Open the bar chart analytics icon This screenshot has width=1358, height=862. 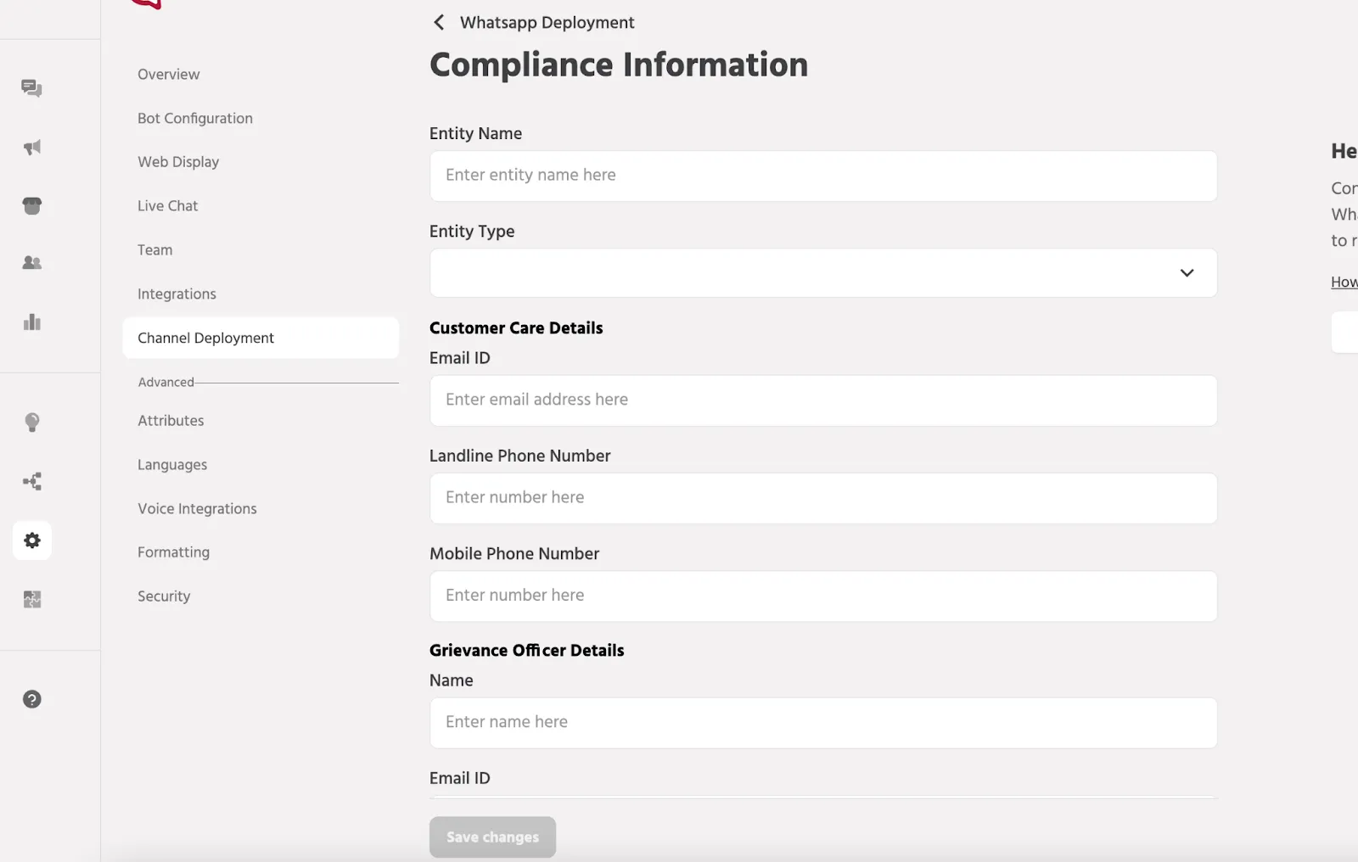pyautogui.click(x=32, y=322)
